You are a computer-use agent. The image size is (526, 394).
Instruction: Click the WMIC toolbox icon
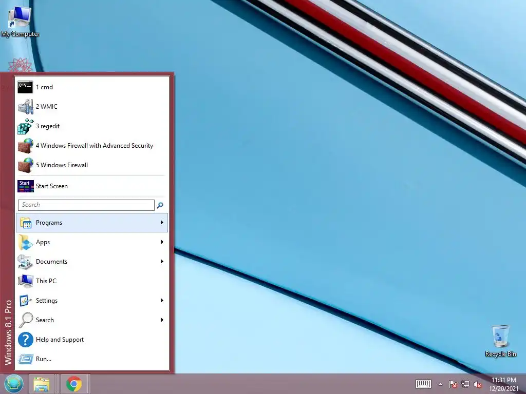click(x=25, y=107)
